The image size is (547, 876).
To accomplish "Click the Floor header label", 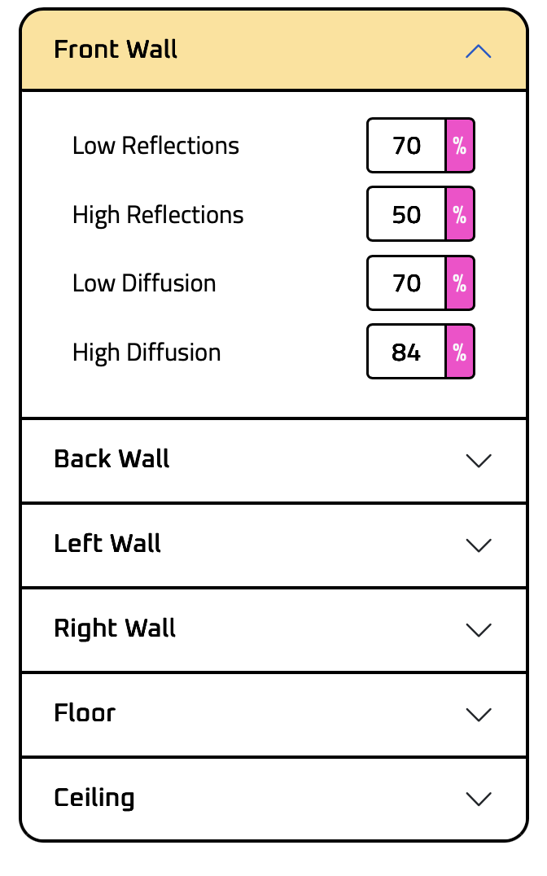I will pyautogui.click(x=84, y=713).
